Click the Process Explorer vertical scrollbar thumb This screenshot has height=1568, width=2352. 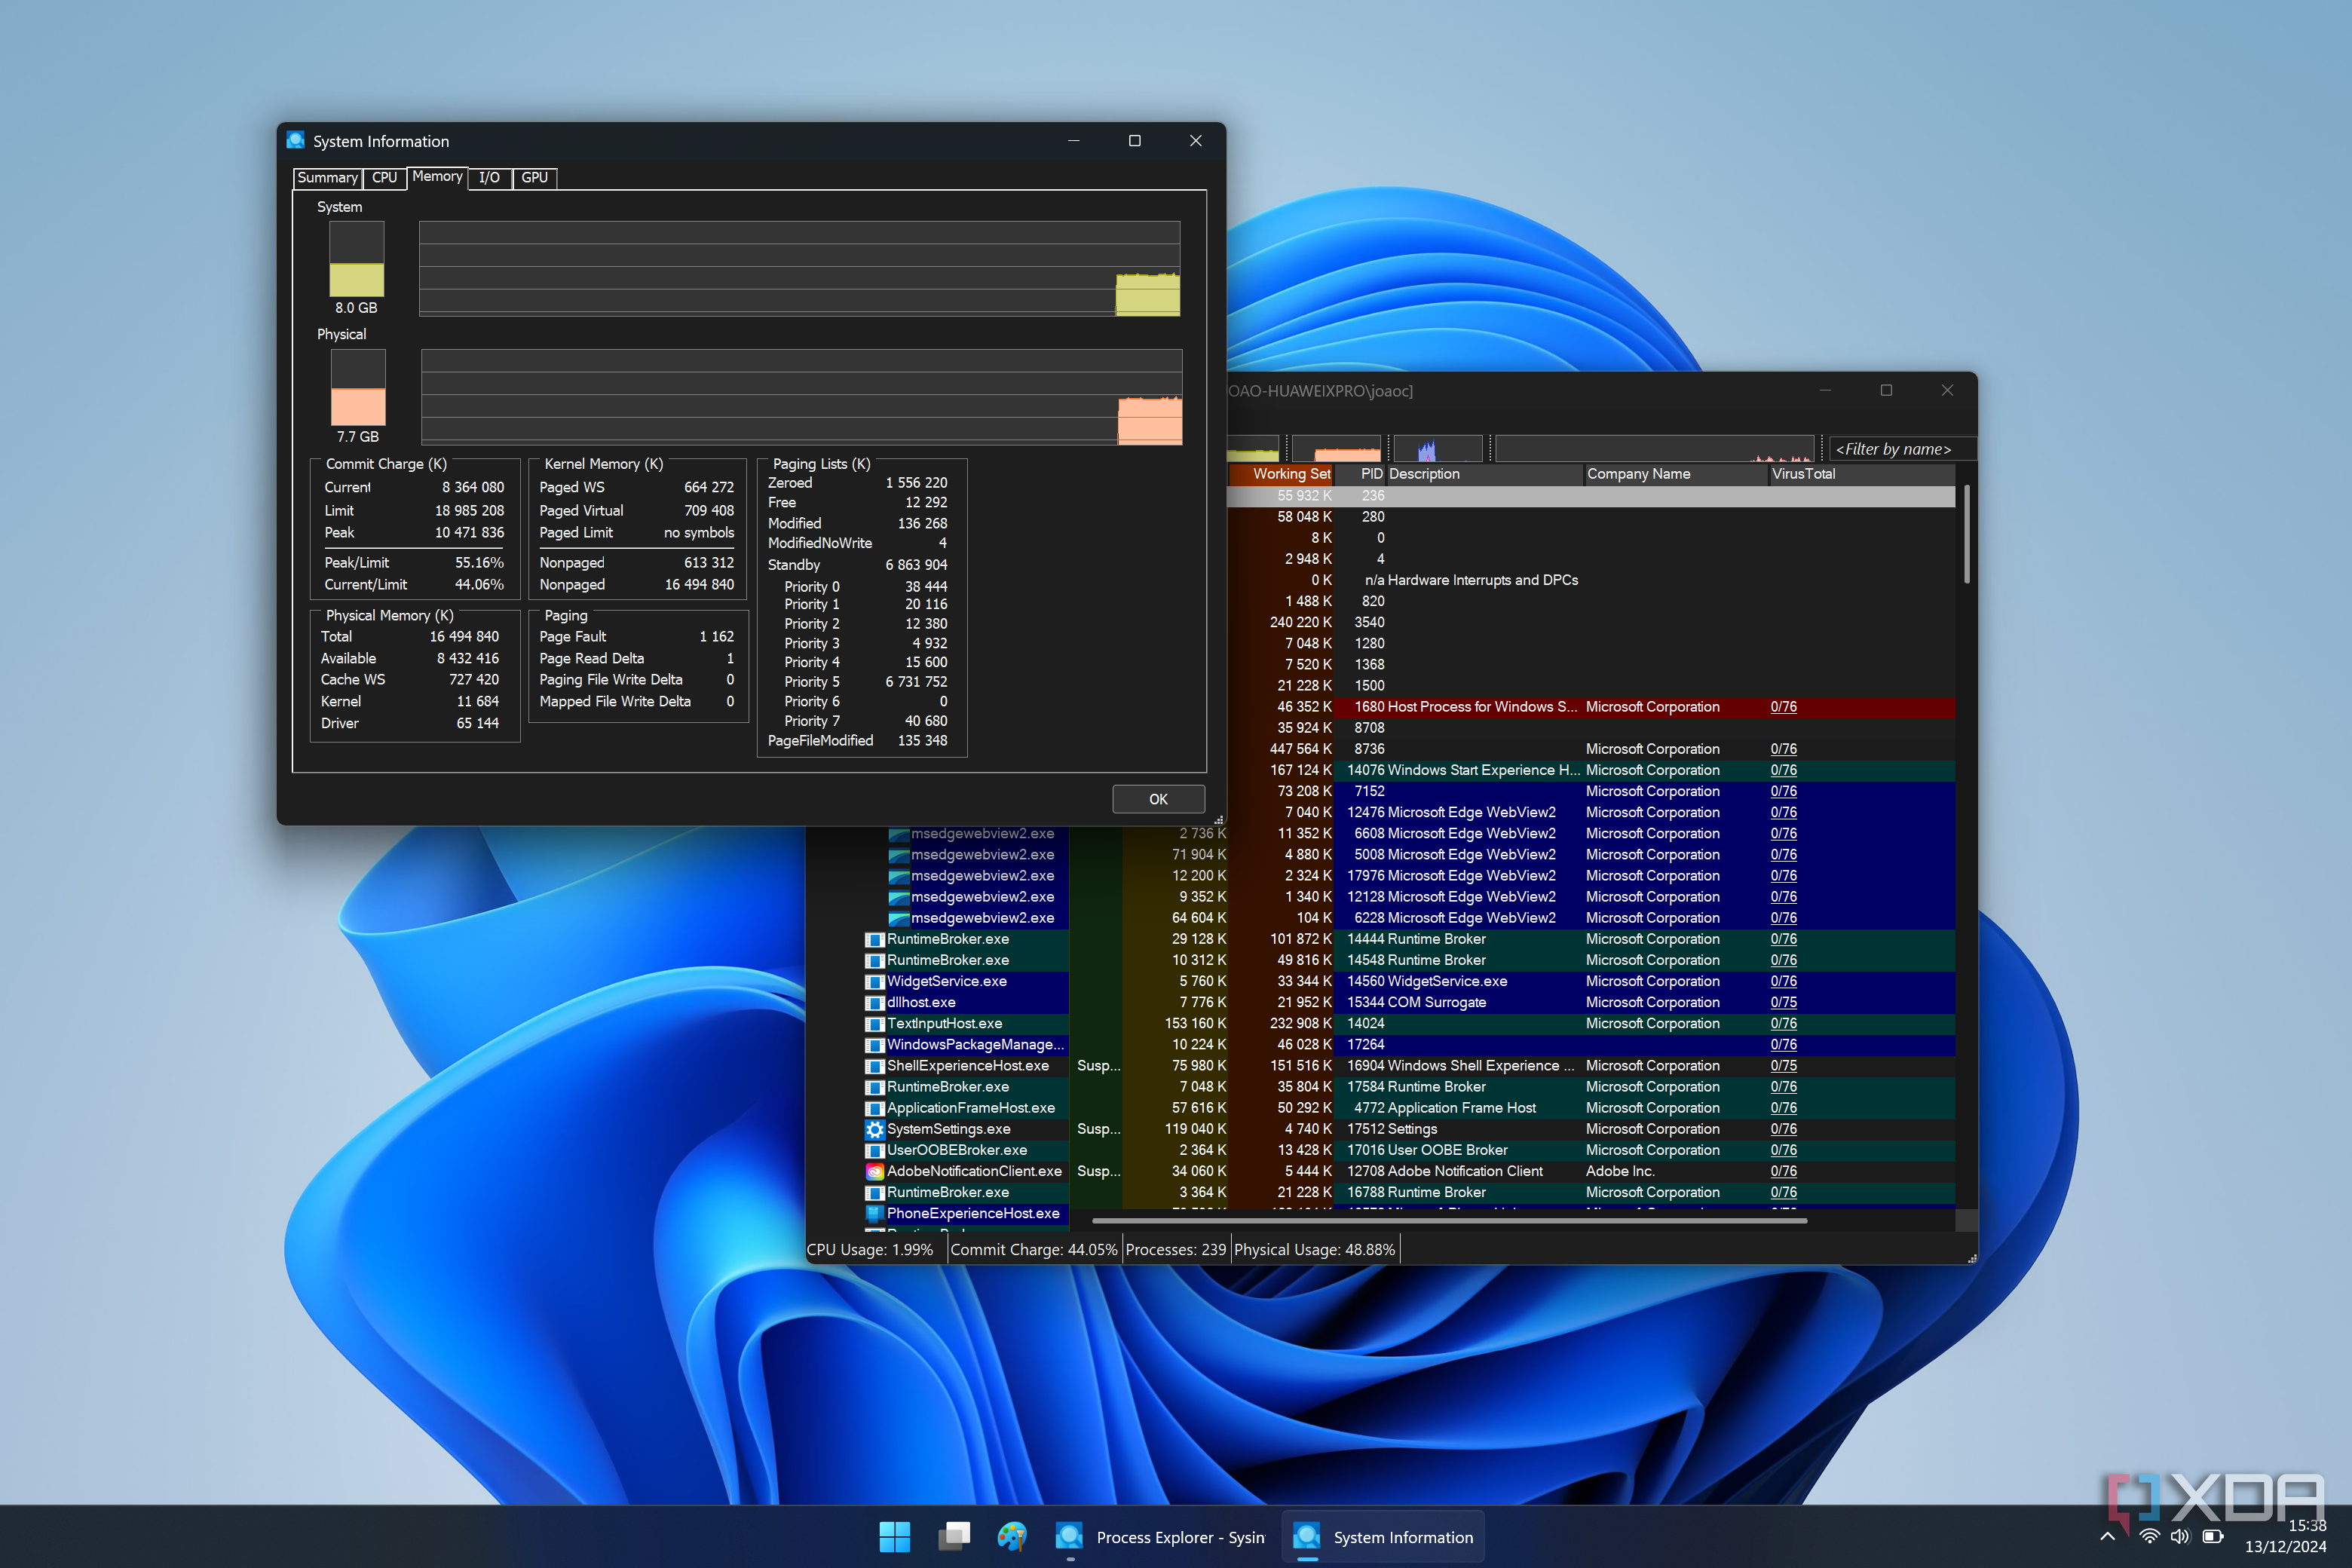point(1967,534)
